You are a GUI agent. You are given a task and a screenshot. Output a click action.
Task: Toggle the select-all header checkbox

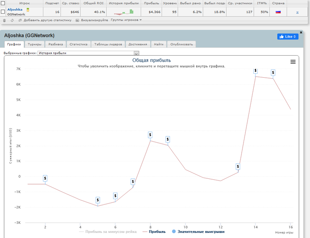(3, 3)
